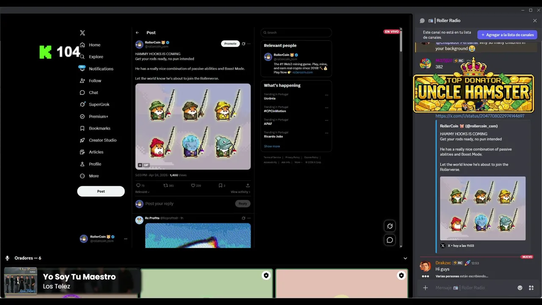Like the tweet via heart icon
This screenshot has height=305, width=542.
(193, 186)
